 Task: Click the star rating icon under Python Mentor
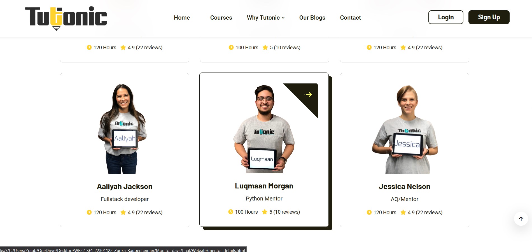pyautogui.click(x=265, y=212)
